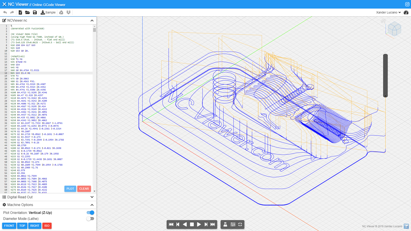Load a file from Dropbox
Screen dimensions: 411x231
point(69,12)
